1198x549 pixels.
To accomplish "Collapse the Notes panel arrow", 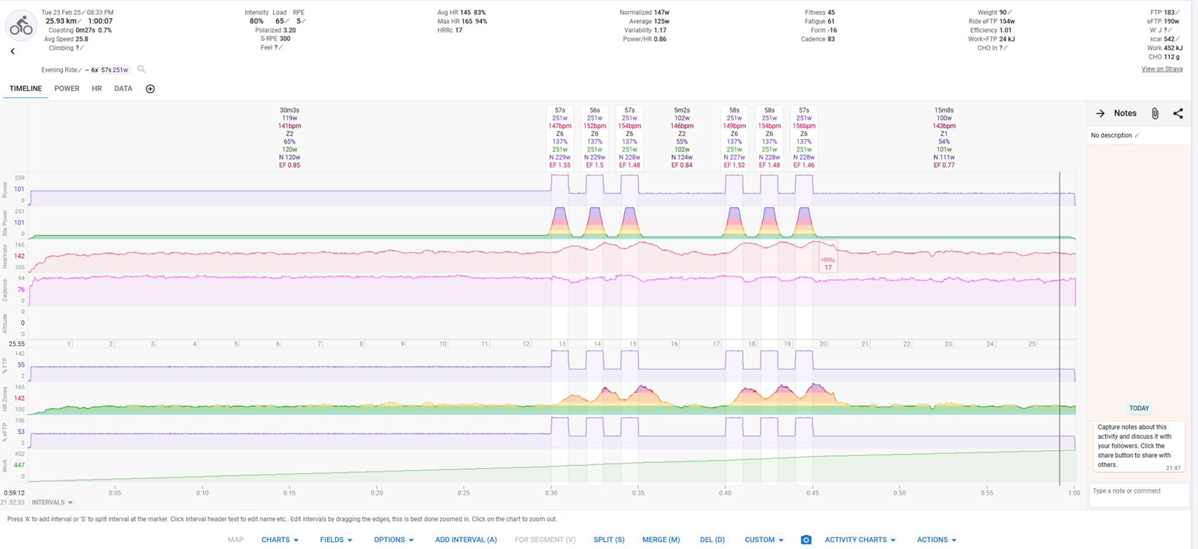I will [1100, 113].
